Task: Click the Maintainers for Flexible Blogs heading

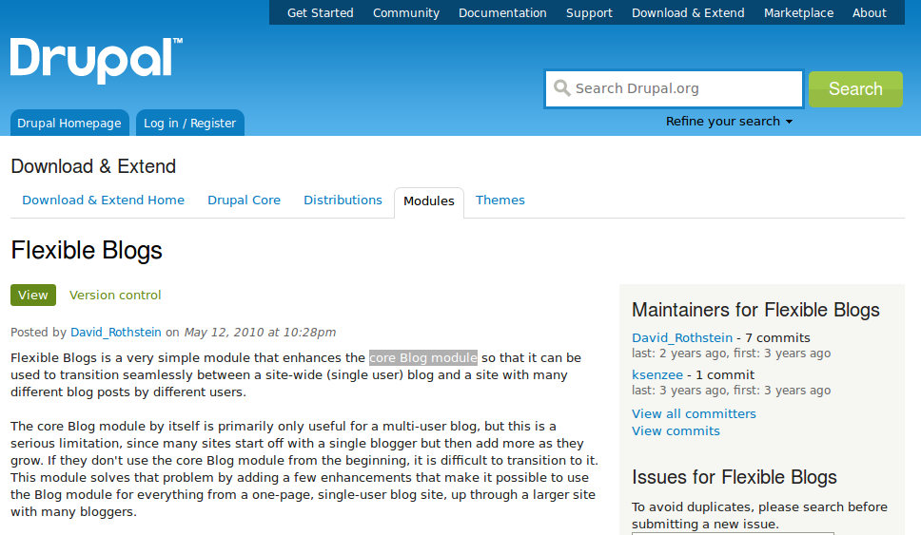Action: (x=755, y=310)
